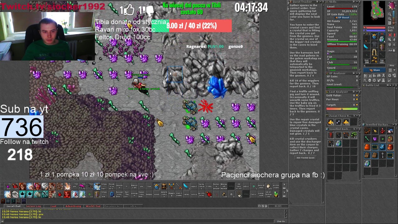
Task: Open the Skills panel menu icon
Action: [x=354, y=2]
